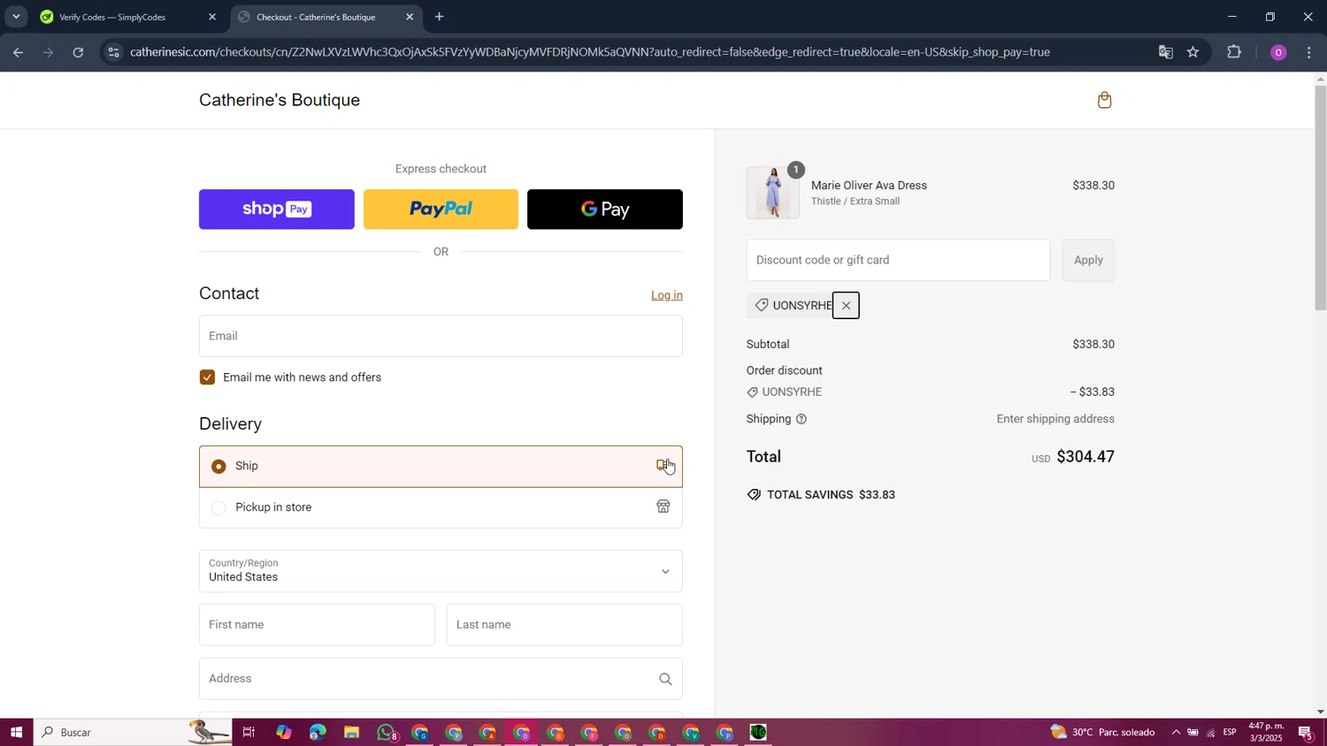Go back to the previous page
The image size is (1327, 746).
click(x=17, y=52)
